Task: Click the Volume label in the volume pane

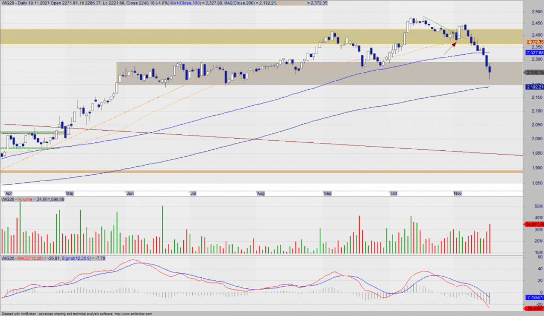Action: tap(23, 200)
